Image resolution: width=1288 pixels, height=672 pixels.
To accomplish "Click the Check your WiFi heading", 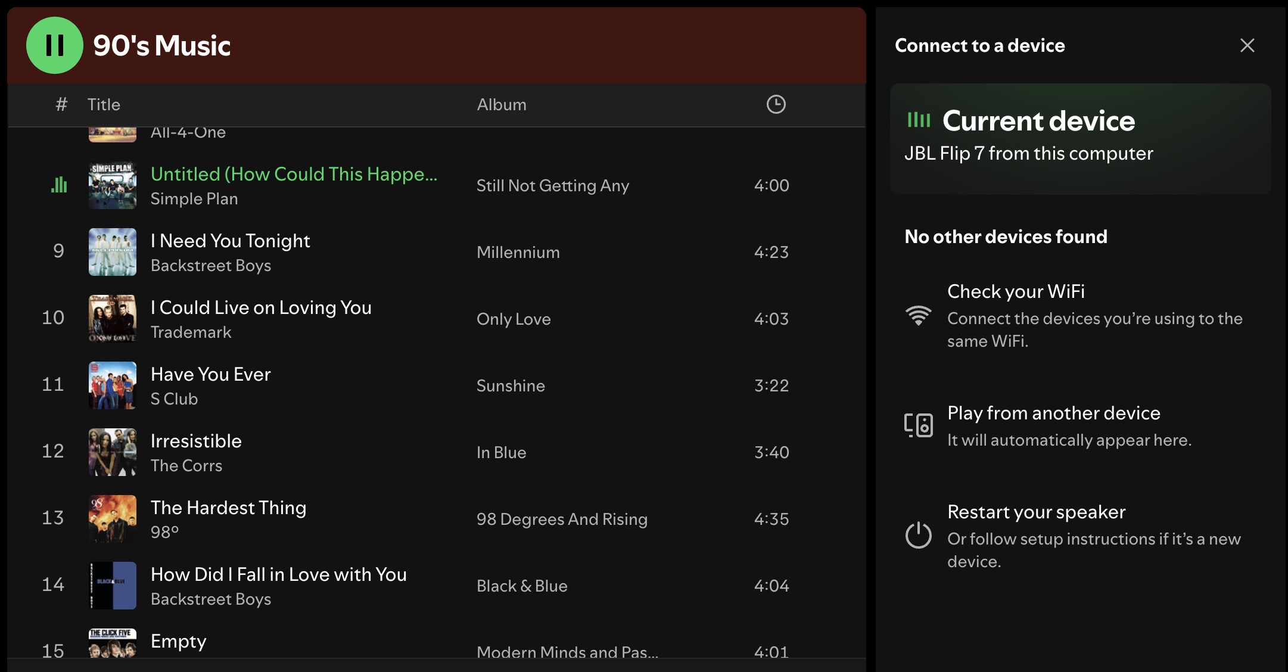I will 1016,291.
